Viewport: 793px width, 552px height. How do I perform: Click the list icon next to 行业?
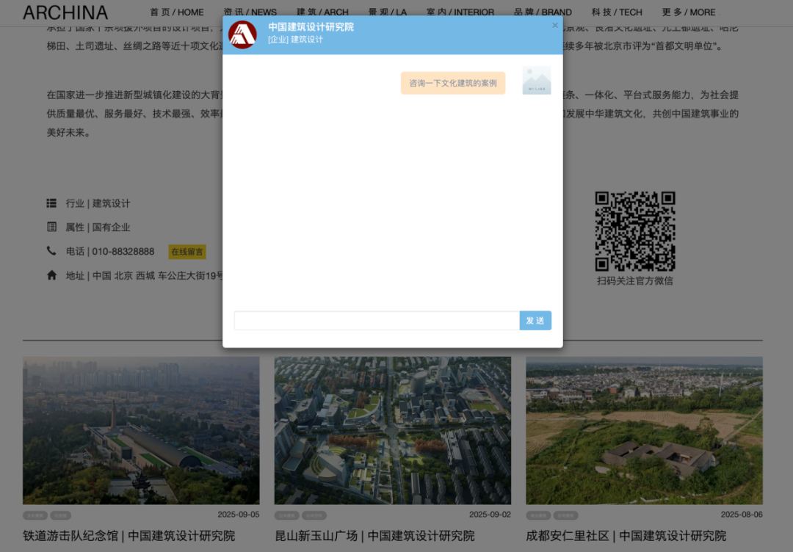51,203
